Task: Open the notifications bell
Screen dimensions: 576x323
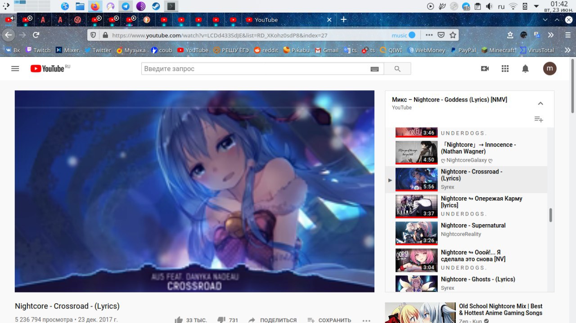Action: click(525, 69)
